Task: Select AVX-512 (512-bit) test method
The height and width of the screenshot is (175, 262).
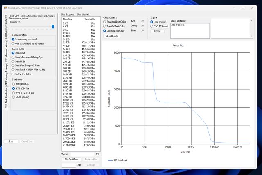Action: tap(13, 92)
